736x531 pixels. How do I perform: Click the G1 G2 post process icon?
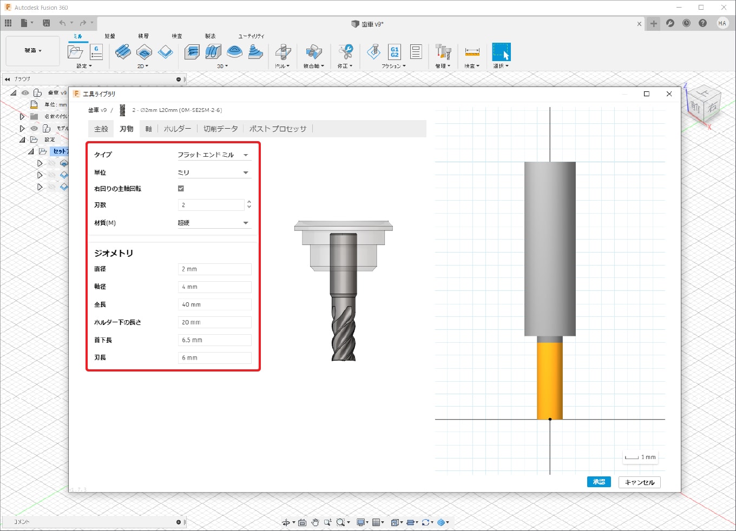point(395,52)
